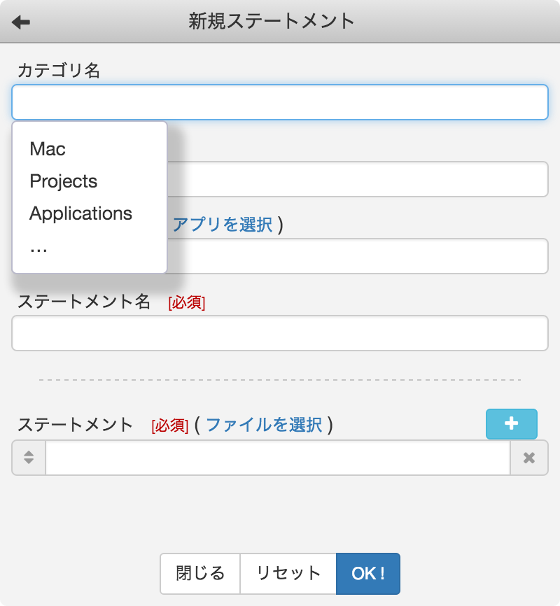Focus the ステートメント名 input field
This screenshot has width=560, height=606.
pos(280,333)
